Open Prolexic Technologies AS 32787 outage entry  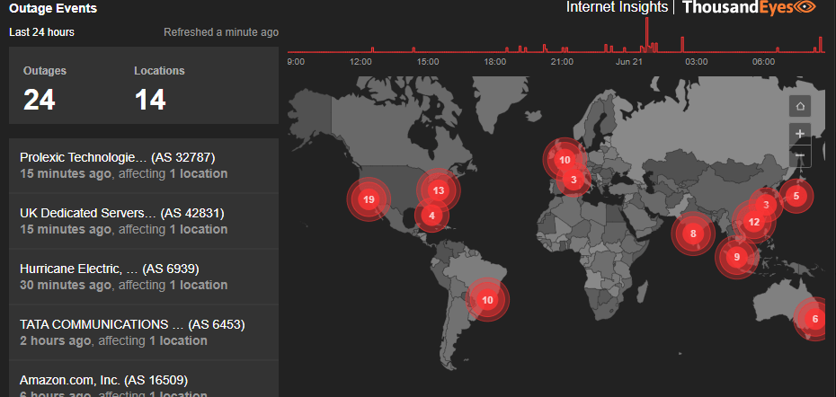pos(144,165)
